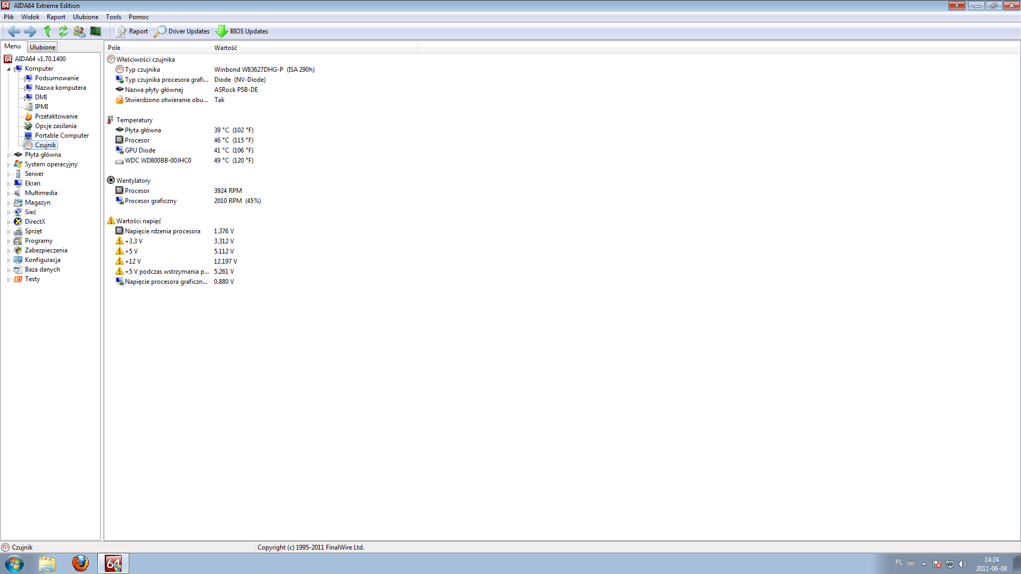Click the Testy tree icon

point(18,279)
